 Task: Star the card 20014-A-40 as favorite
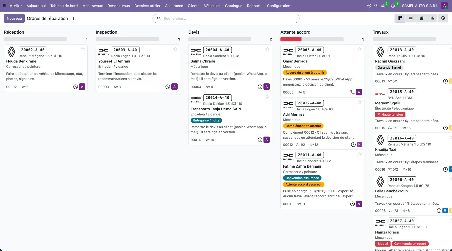coord(267,97)
